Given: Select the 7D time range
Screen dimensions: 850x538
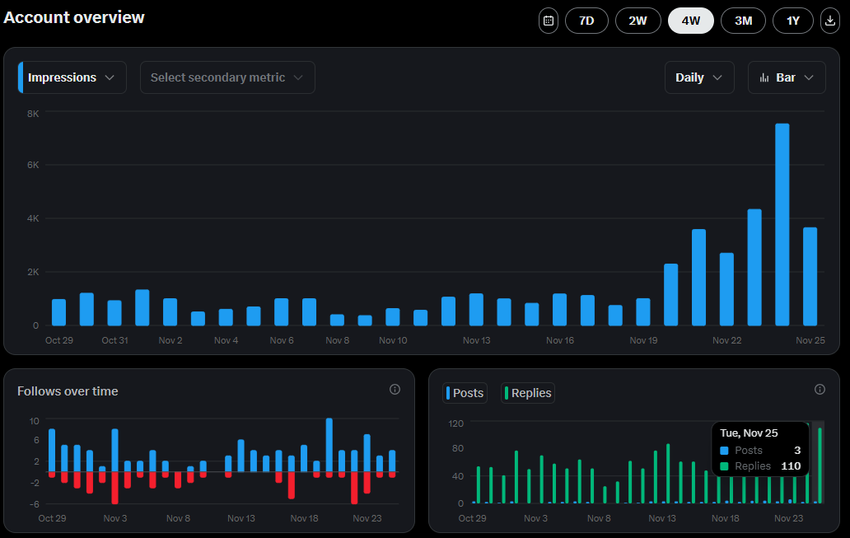Looking at the screenshot, I should point(586,21).
